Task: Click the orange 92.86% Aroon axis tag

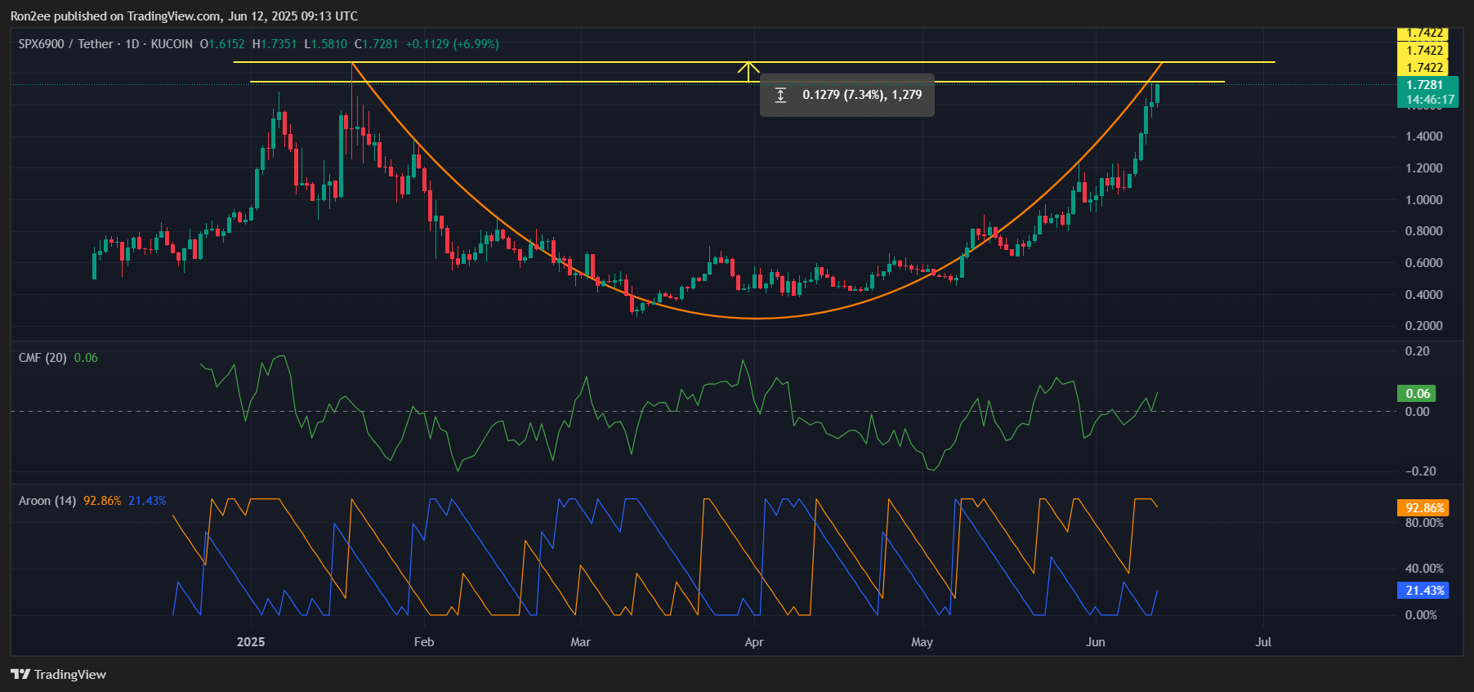Action: 1423,507
